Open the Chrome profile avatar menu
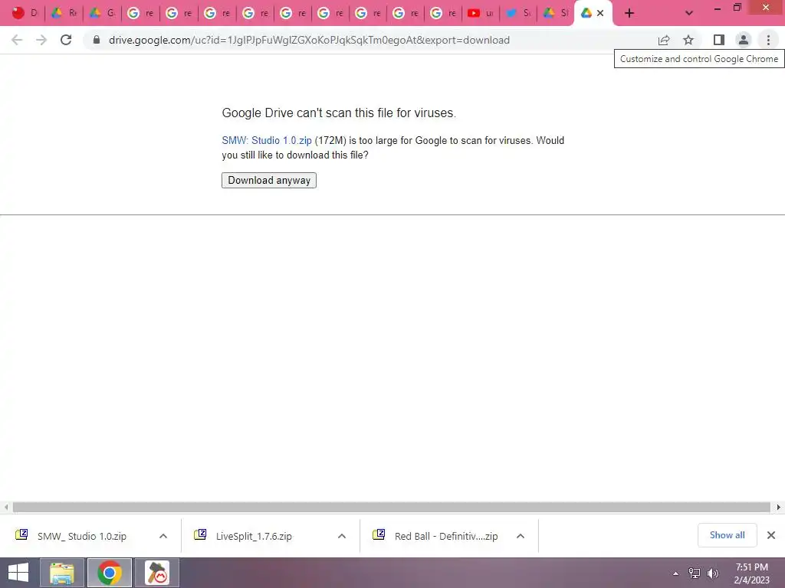The height and width of the screenshot is (588, 785). 744,40
